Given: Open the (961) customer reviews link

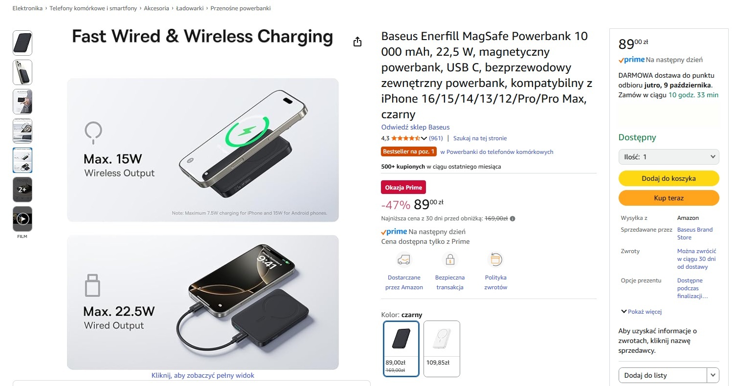Looking at the screenshot, I should [436, 138].
